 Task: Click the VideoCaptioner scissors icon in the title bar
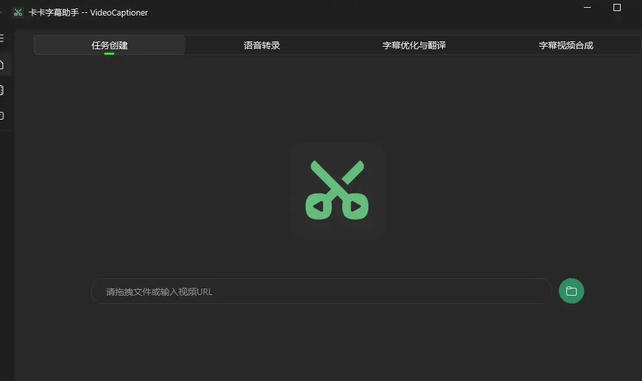click(x=17, y=12)
